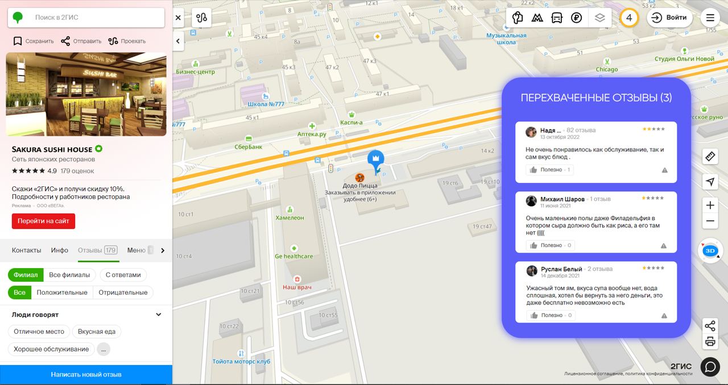Click the districts layer icon in map toolbar
This screenshot has width=728, height=385.
[518, 18]
